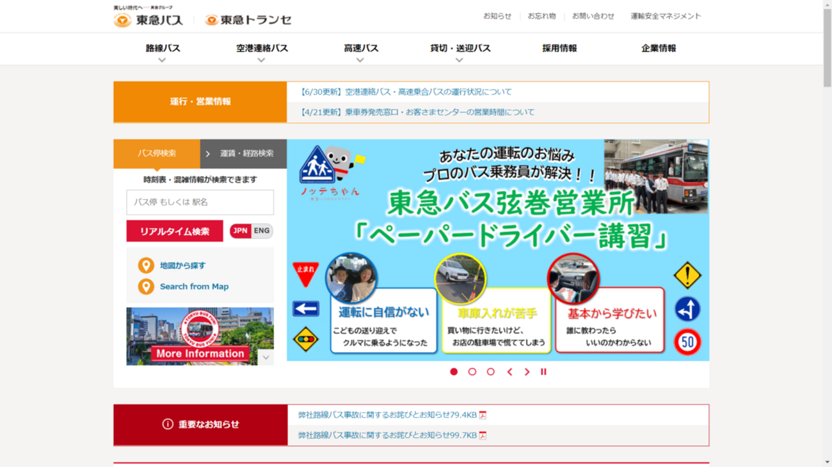The height and width of the screenshot is (467, 832).
Task: Pause the banner slideshow
Action: point(543,372)
